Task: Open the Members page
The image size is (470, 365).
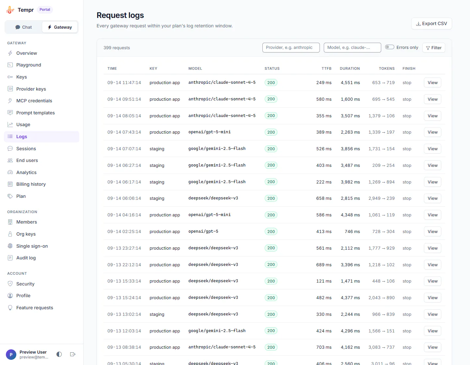Action: point(41,222)
